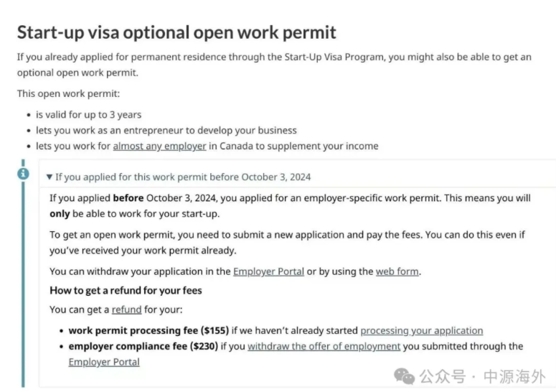
Task: Click the 'work as an entrepreneur' bullet text
Action: pos(166,130)
